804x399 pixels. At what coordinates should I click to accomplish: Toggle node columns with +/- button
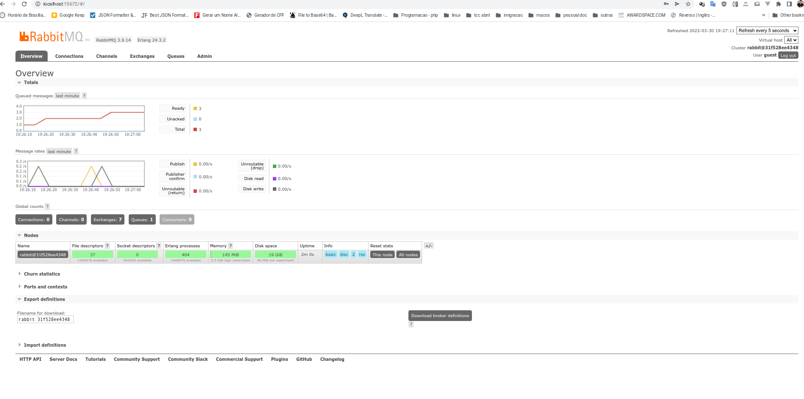tap(429, 246)
